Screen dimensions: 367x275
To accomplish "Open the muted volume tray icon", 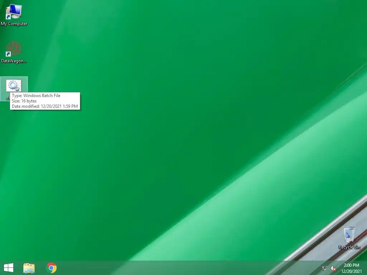I will pyautogui.click(x=333, y=268).
